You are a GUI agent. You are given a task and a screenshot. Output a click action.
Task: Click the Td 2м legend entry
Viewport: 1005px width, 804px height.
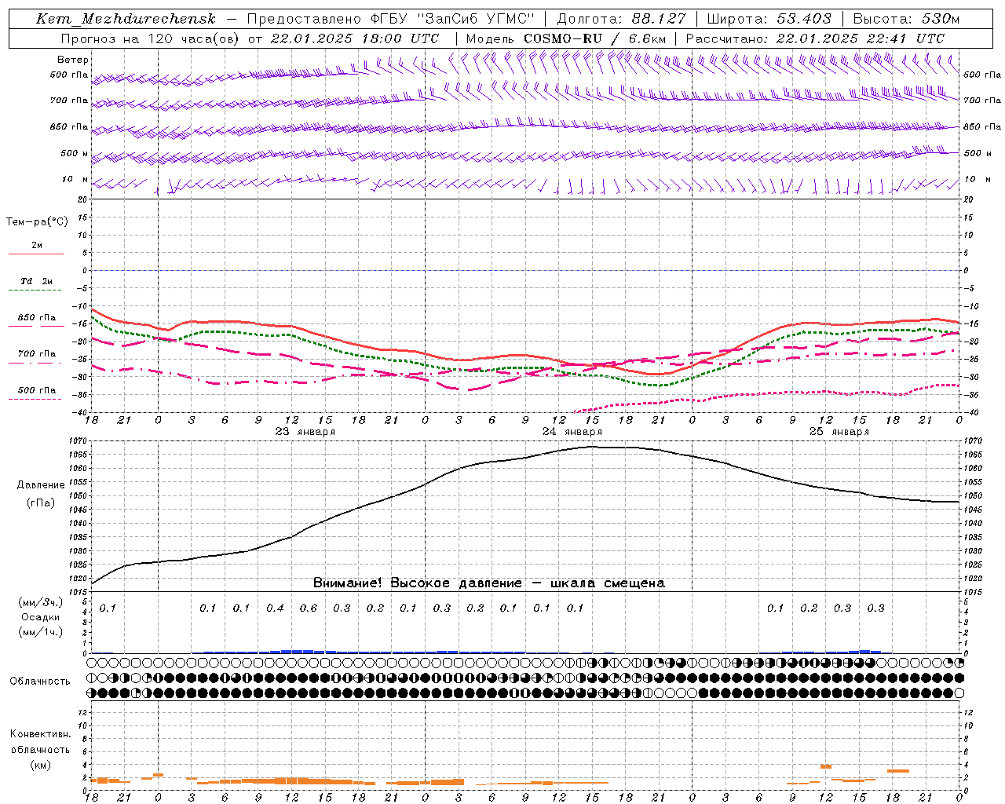pyautogui.click(x=37, y=281)
